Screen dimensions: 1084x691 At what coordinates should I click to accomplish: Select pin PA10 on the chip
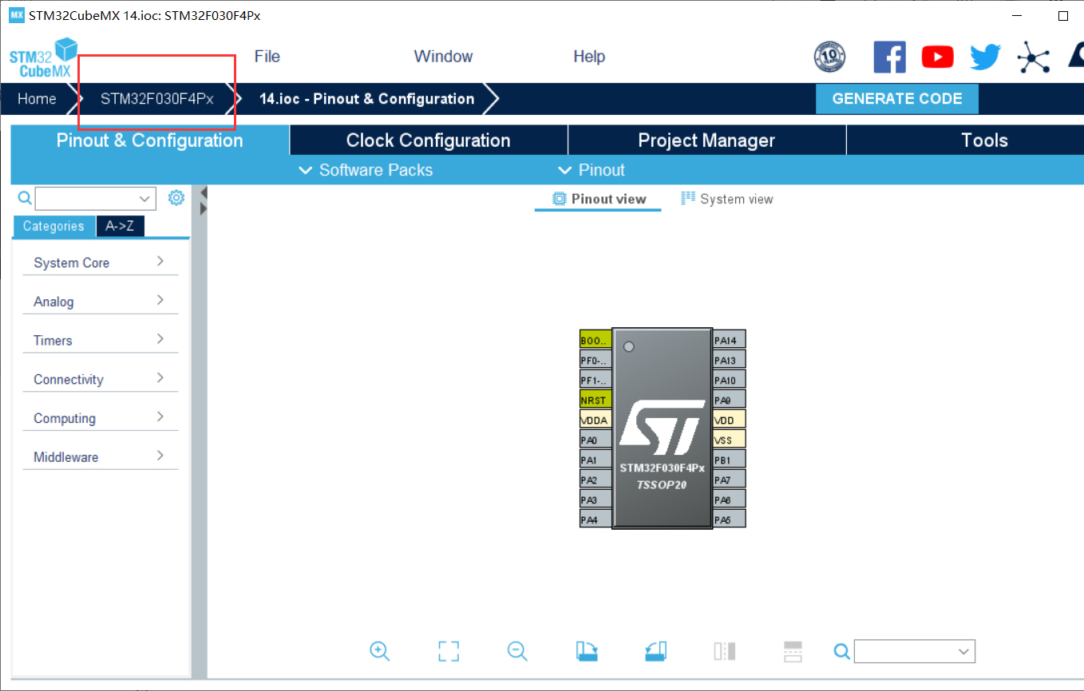point(730,380)
